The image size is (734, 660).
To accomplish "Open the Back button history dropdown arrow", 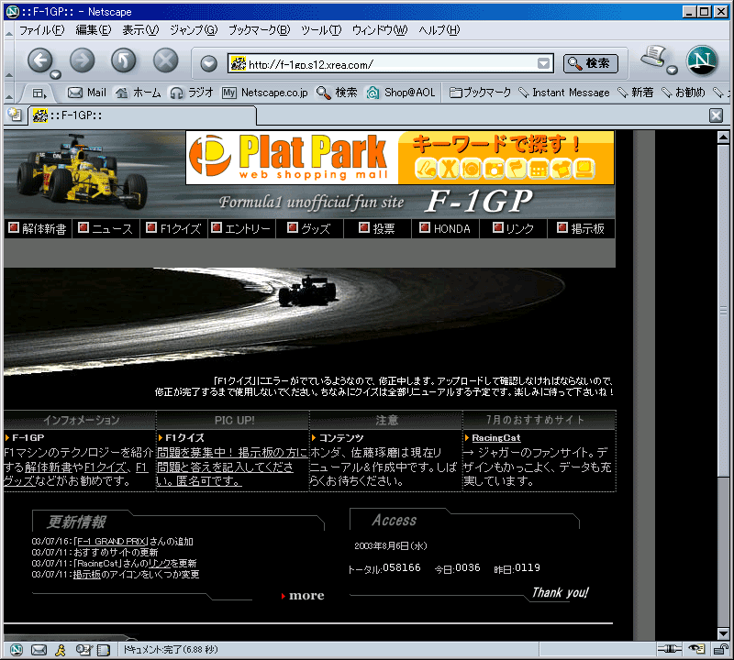I will tap(56, 74).
